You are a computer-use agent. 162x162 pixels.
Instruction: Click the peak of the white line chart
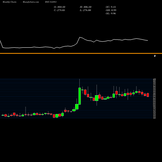[80, 37]
